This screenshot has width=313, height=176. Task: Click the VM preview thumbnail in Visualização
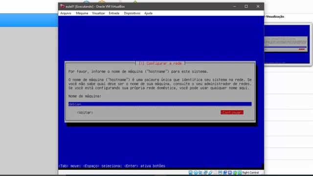click(287, 44)
